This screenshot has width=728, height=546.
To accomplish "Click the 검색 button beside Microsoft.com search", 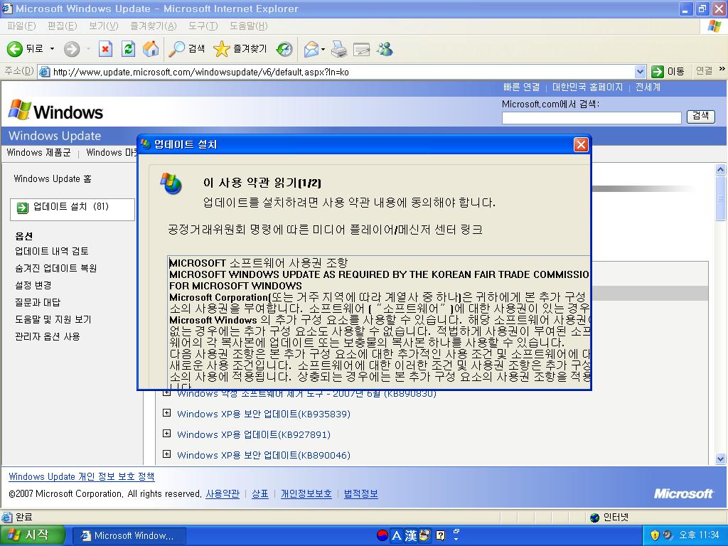I will (700, 117).
